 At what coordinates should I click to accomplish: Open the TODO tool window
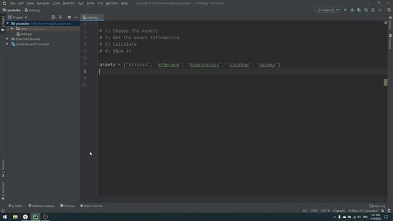(15, 206)
